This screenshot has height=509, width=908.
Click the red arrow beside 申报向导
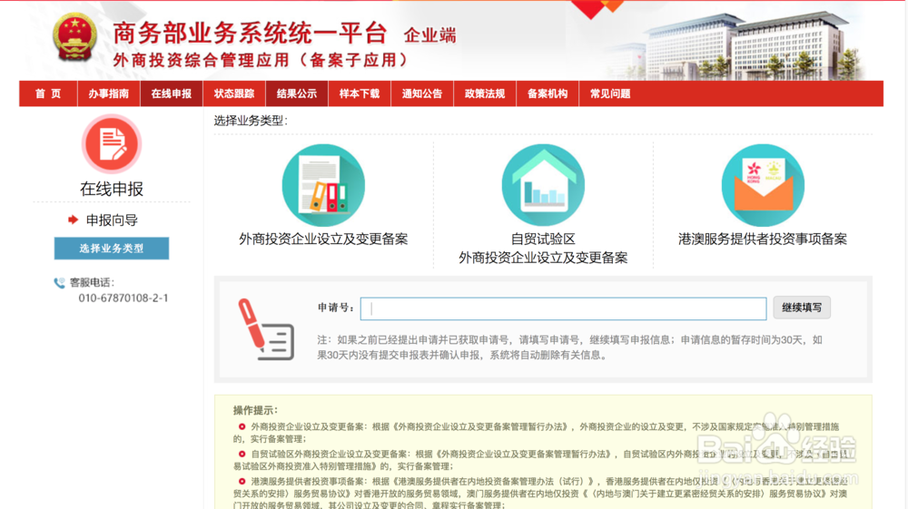[x=73, y=220]
